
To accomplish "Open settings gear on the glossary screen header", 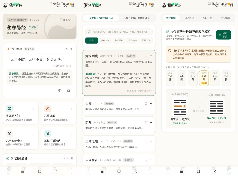I will 152,6.
